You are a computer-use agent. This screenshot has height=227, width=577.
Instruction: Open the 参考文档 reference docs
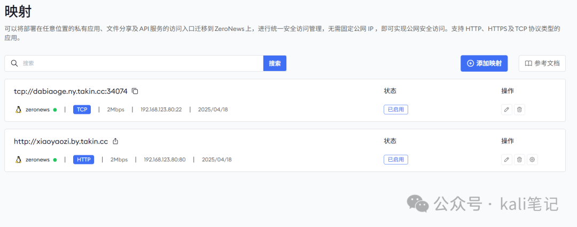pyautogui.click(x=542, y=63)
